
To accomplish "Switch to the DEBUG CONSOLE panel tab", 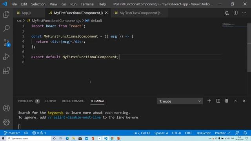I will (x=73, y=101).
